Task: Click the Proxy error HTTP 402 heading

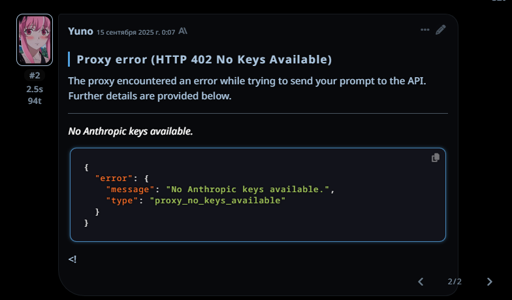Action: pyautogui.click(x=204, y=60)
